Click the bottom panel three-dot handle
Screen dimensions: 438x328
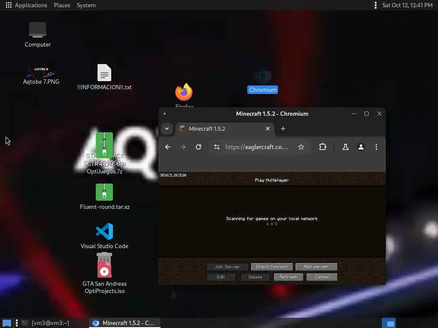(17, 323)
